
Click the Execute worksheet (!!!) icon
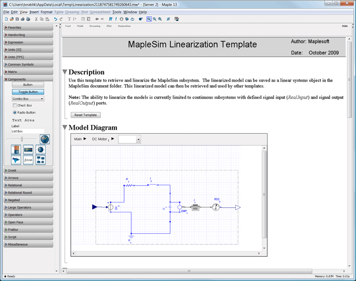click(x=111, y=19)
